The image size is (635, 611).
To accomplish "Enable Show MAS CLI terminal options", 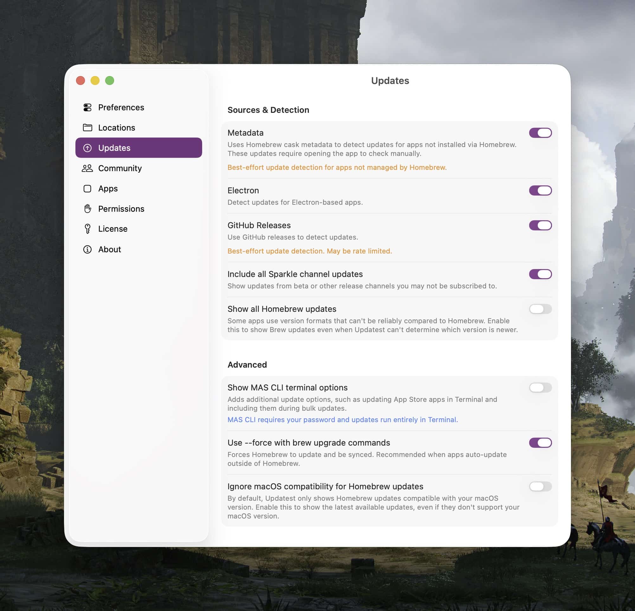I will (540, 388).
